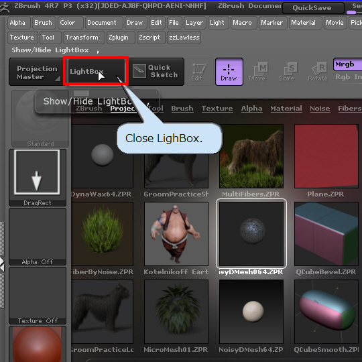Open the File menu

coord(174,23)
